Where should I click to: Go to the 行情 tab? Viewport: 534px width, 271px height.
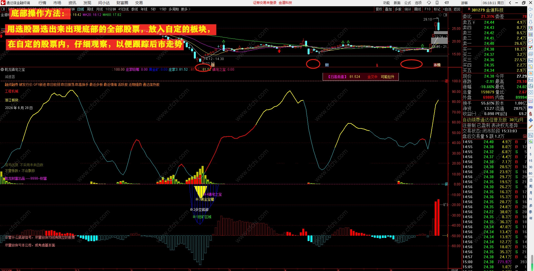[42, 3]
